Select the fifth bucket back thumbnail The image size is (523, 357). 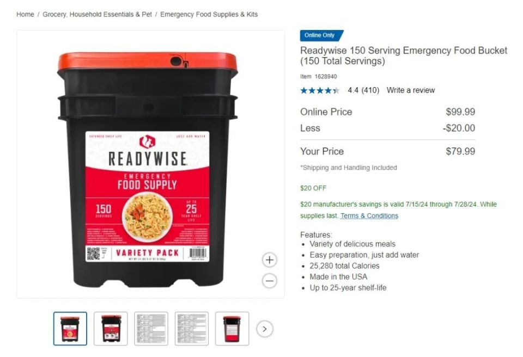pos(232,329)
